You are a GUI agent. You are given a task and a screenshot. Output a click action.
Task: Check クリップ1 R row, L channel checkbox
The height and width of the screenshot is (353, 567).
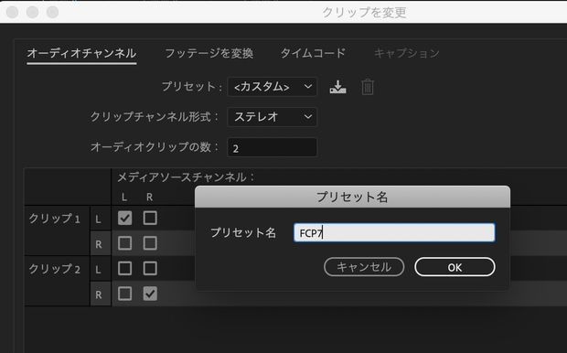(x=124, y=243)
